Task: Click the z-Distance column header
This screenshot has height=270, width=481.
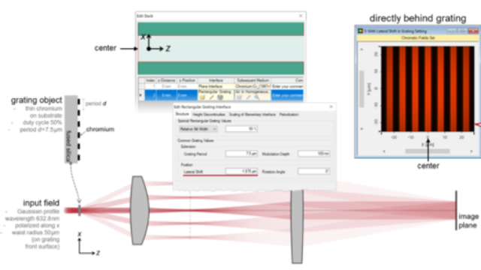Action: point(167,80)
